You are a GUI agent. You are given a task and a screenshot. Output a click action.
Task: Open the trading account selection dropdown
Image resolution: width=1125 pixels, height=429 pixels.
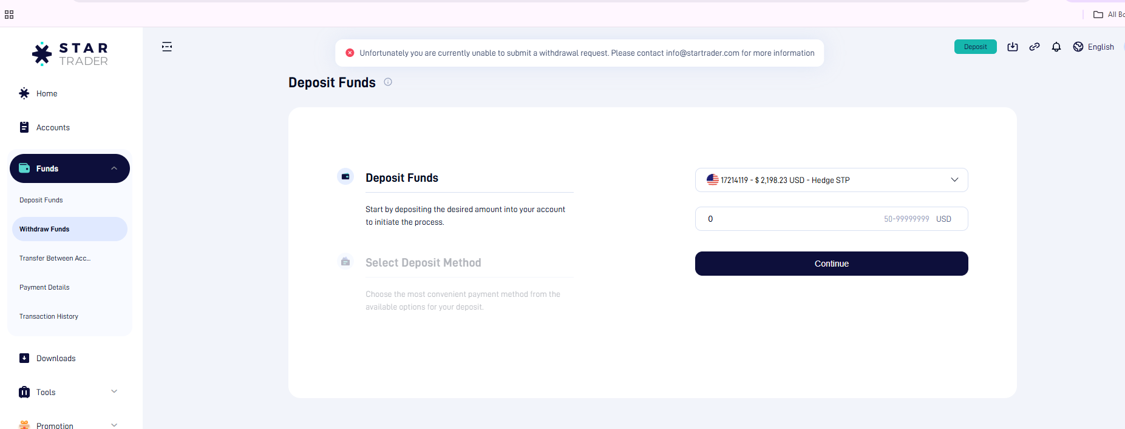click(831, 180)
